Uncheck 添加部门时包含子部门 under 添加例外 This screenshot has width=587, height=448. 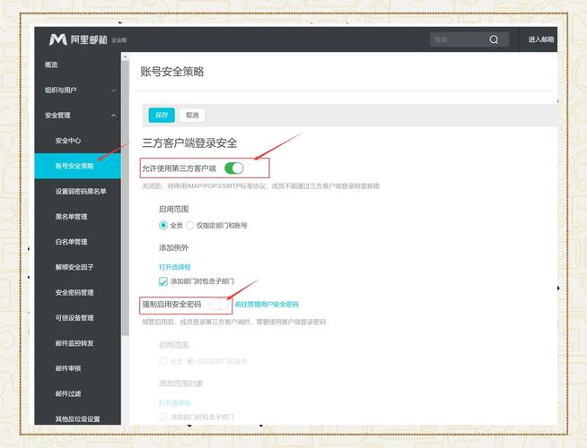163,281
